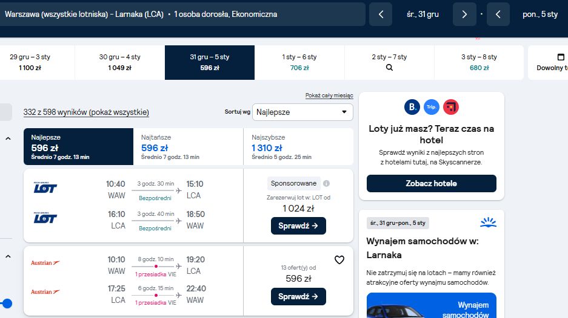The height and width of the screenshot is (318, 568).
Task: Open sponsored info icon next to Sponsorowane
Action: pyautogui.click(x=326, y=184)
